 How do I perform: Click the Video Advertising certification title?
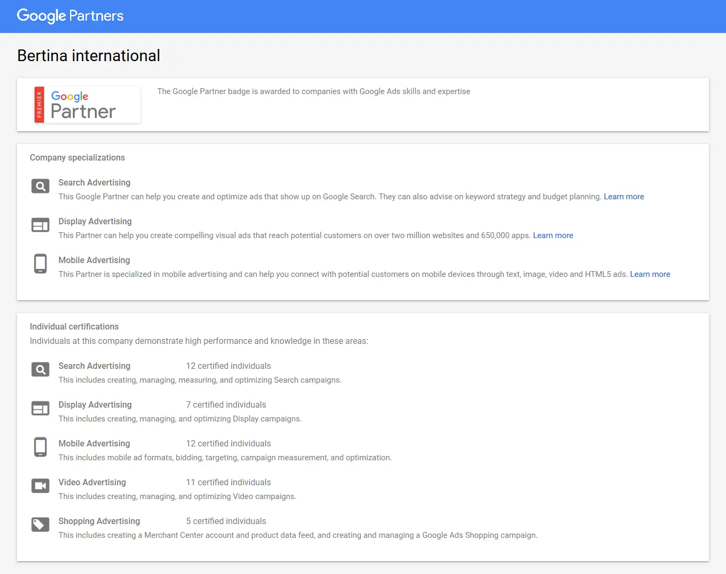pos(92,483)
